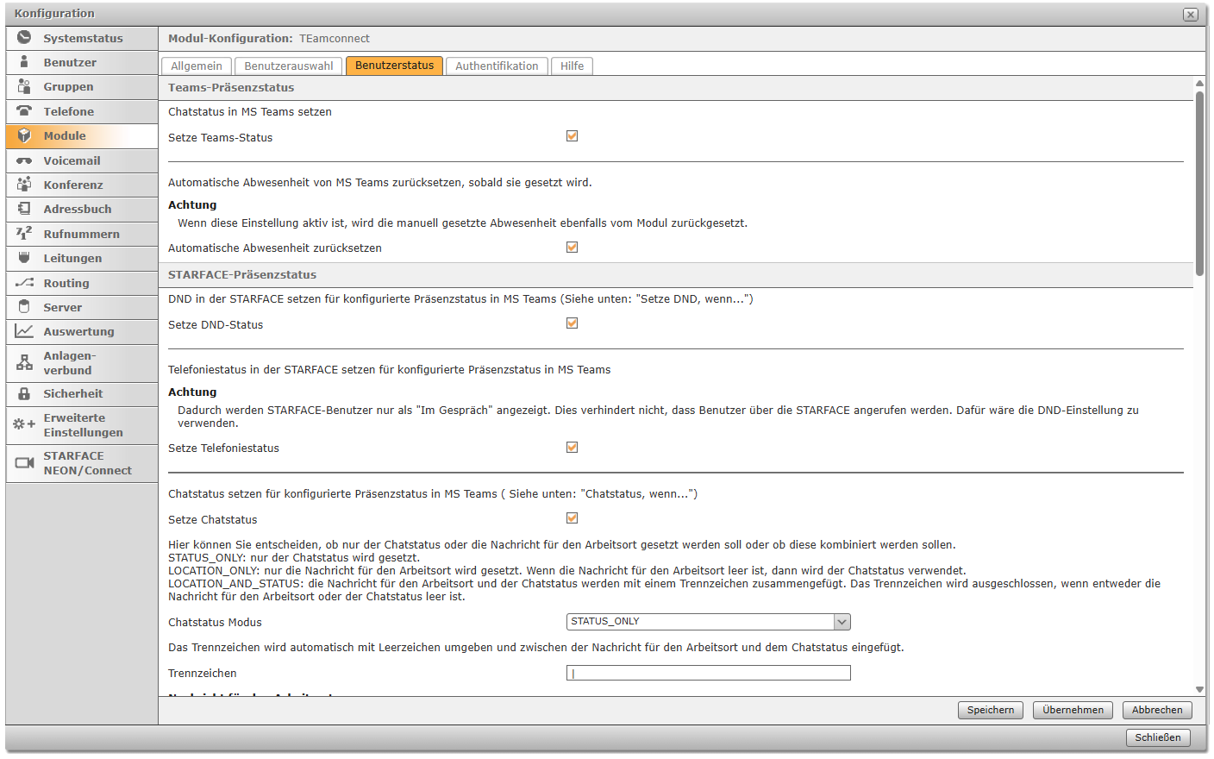The image size is (1214, 759).
Task: Toggle the Setze Chatstatus checkbox
Action: tap(572, 518)
